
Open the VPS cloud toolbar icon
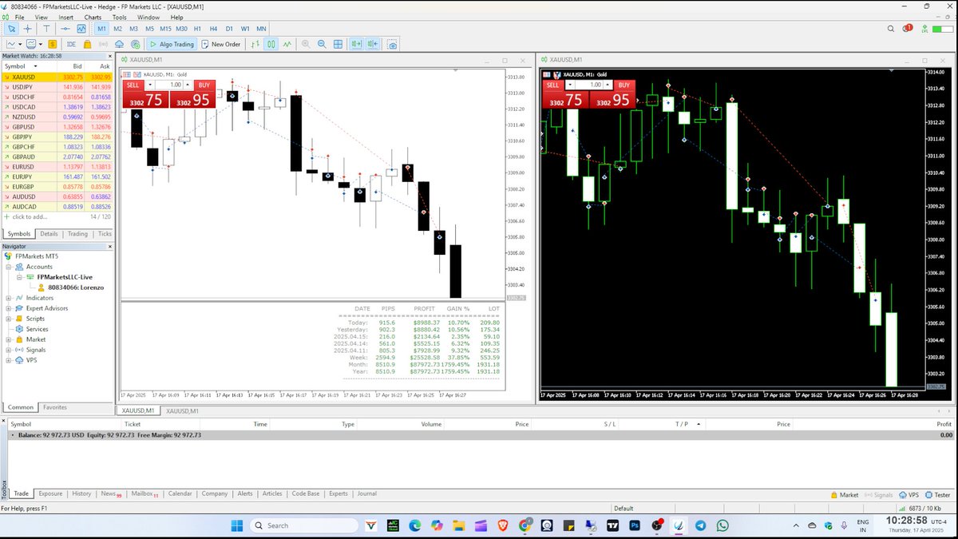pyautogui.click(x=118, y=44)
